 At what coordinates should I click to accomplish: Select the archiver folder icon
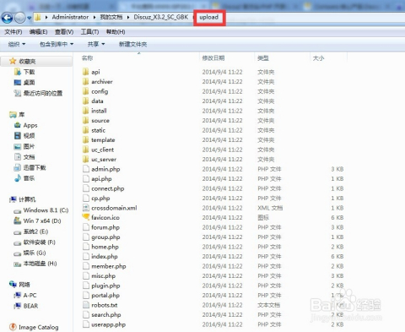click(85, 81)
